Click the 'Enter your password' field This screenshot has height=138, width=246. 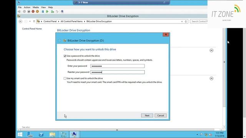click(118, 66)
